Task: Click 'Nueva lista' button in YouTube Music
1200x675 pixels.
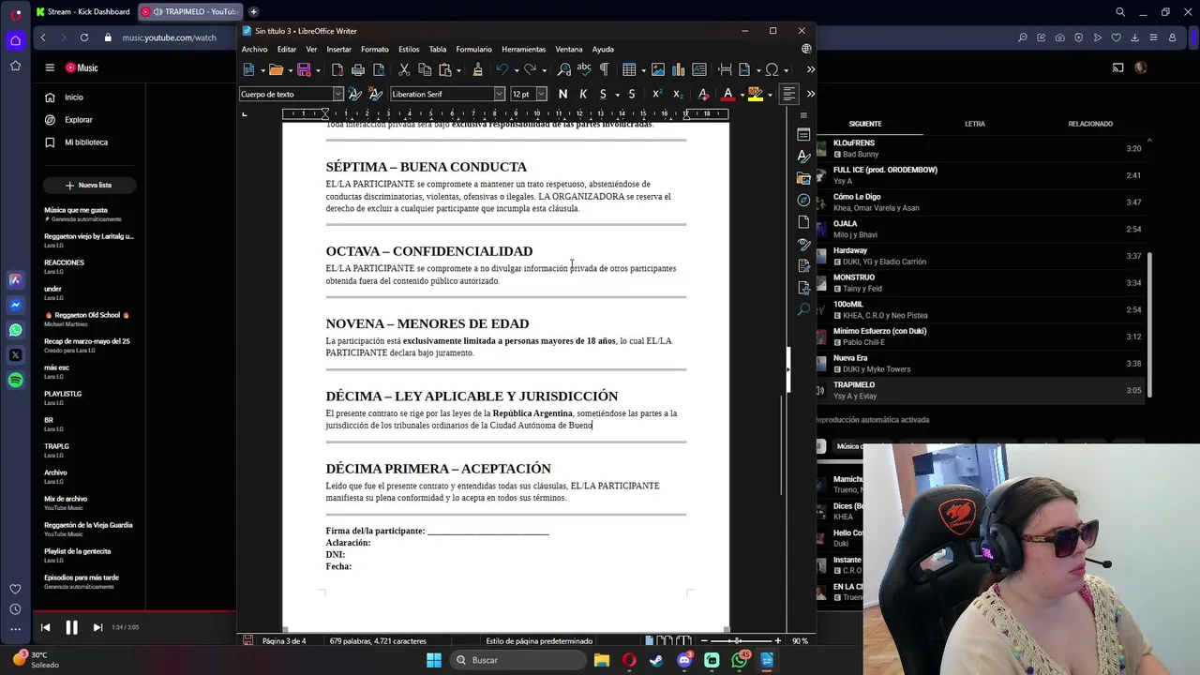Action: pyautogui.click(x=88, y=185)
